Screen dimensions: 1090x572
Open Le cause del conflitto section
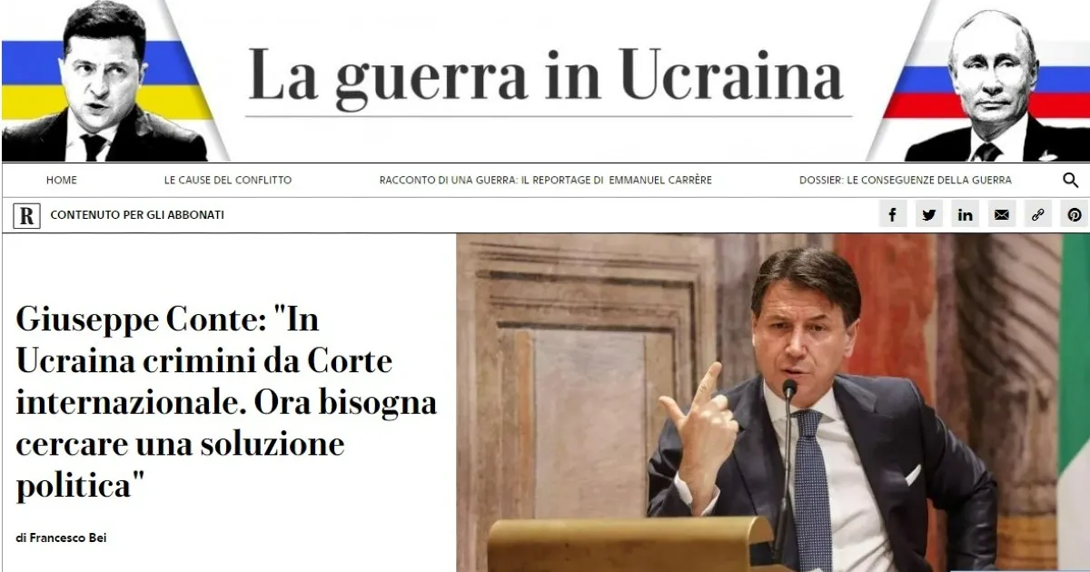click(x=228, y=180)
